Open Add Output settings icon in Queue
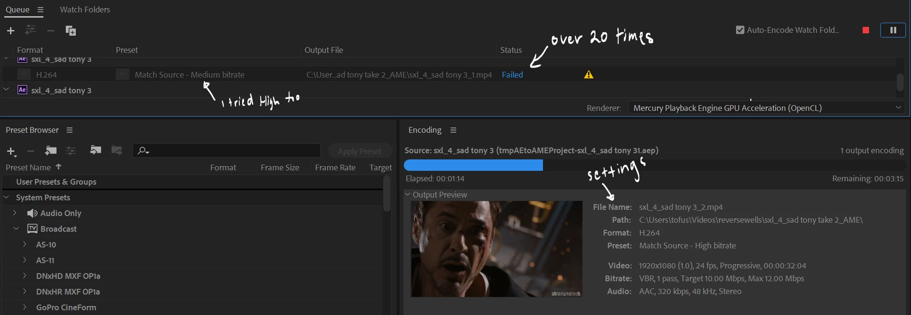This screenshot has width=911, height=315. (31, 30)
